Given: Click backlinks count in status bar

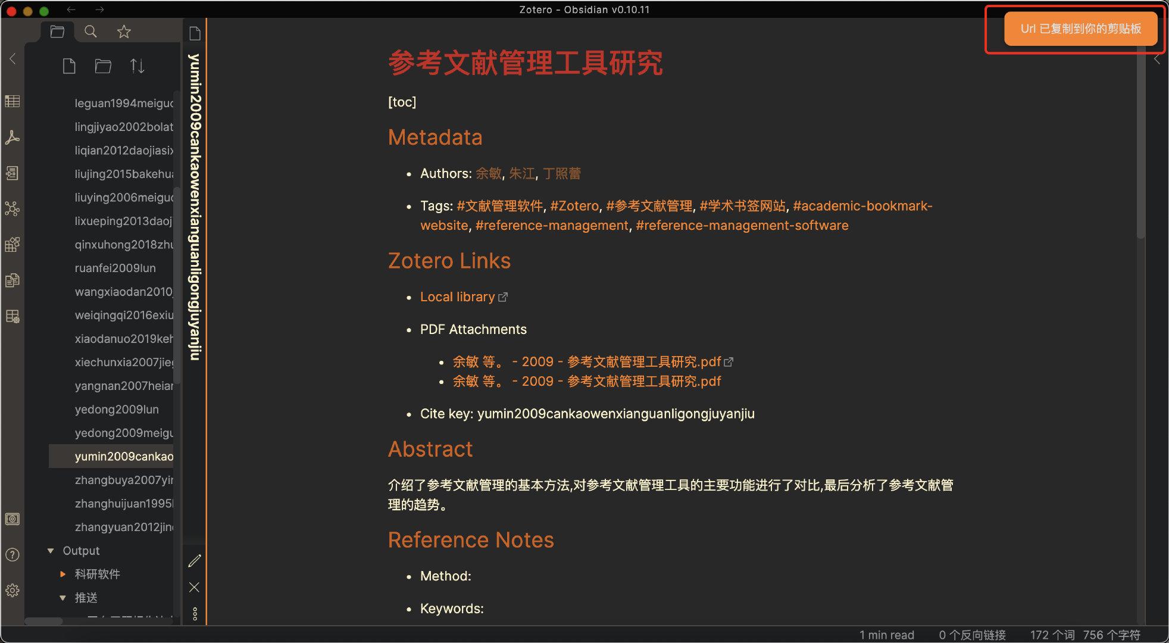Looking at the screenshot, I should tap(972, 635).
